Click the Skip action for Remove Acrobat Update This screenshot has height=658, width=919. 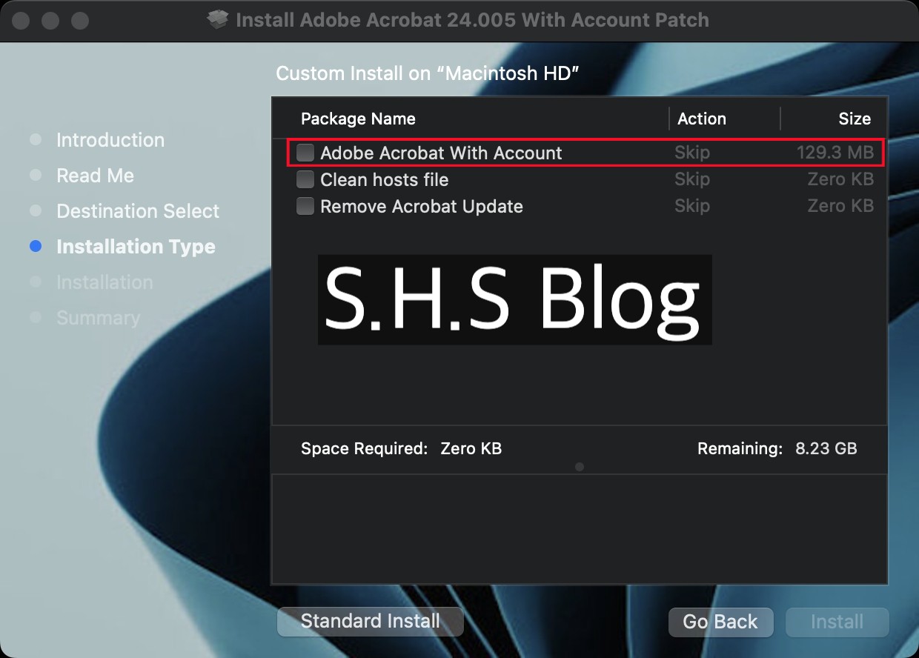click(692, 206)
